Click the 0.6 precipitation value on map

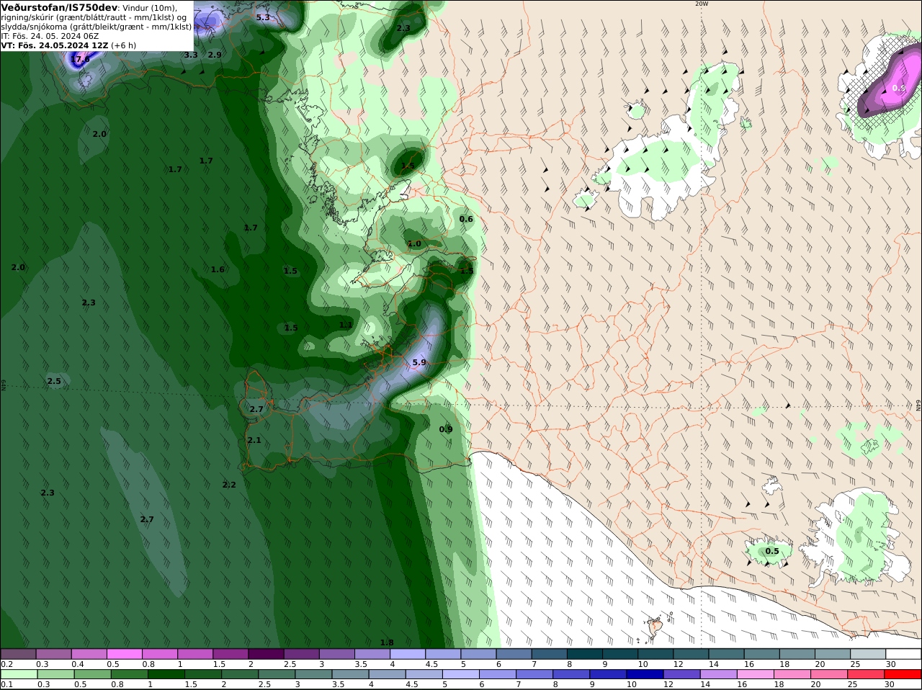[466, 219]
